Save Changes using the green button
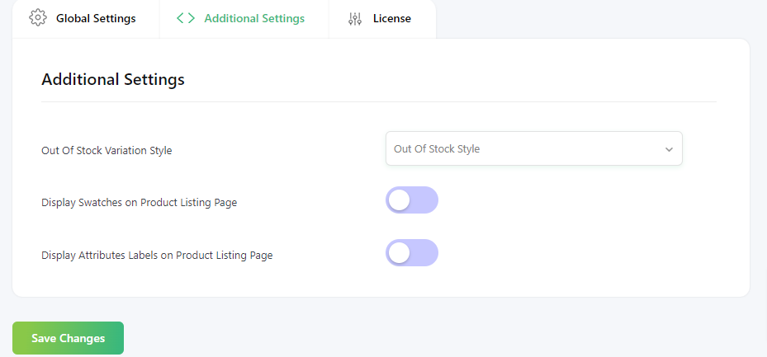Image resolution: width=767 pixels, height=357 pixels. [x=68, y=338]
